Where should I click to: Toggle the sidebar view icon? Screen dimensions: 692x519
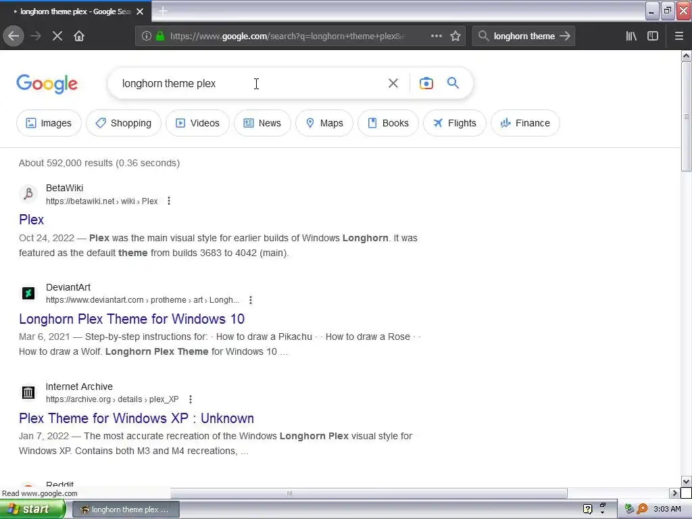pos(653,36)
